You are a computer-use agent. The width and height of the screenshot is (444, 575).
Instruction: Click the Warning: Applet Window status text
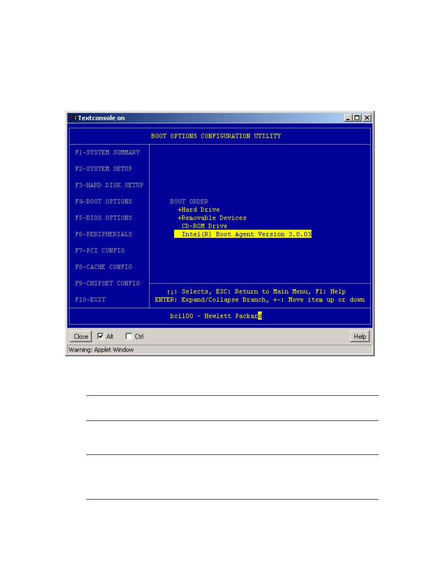coord(101,350)
